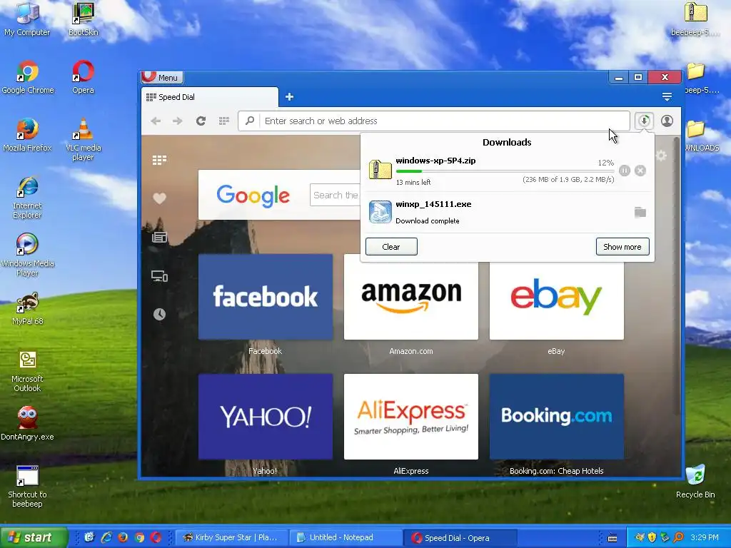
Task: Pause the windows-xp-SP4.zip download
Action: click(x=625, y=171)
